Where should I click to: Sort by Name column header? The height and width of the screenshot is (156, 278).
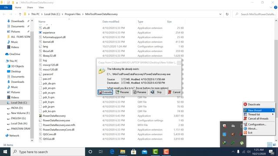[42, 22]
